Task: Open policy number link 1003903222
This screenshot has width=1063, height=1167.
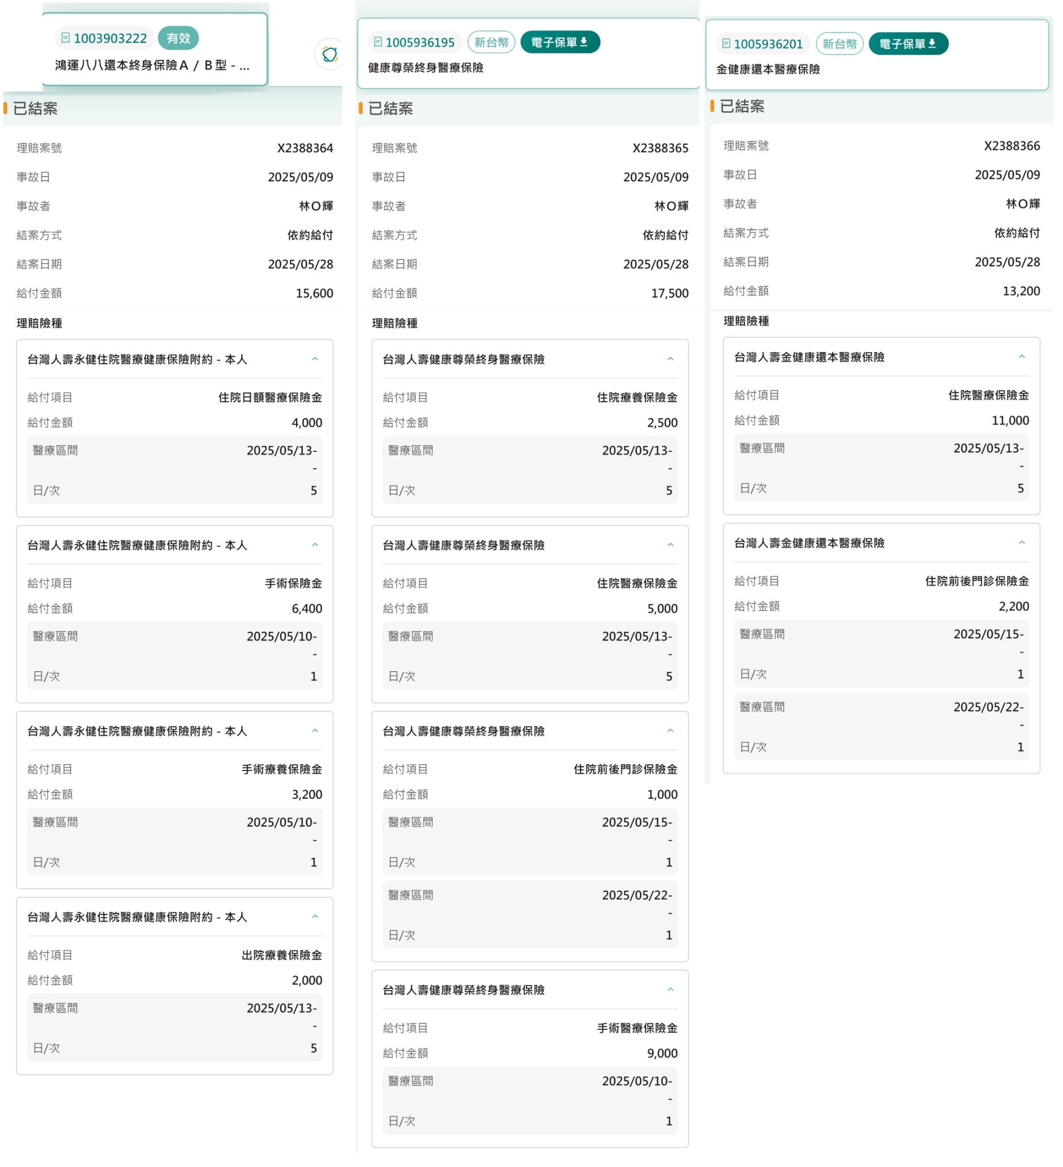Action: pos(110,38)
